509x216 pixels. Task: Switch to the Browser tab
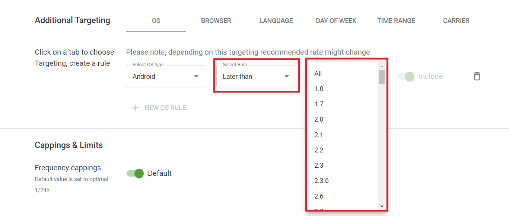tap(216, 21)
